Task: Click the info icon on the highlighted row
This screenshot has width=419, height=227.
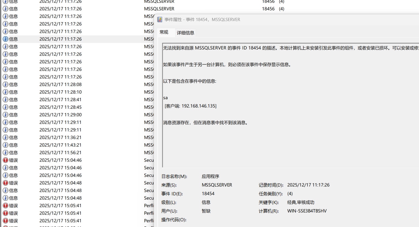Action: [x=5, y=39]
